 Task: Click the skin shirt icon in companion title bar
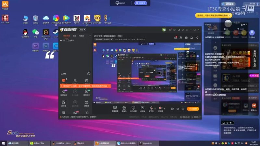(x=183, y=30)
